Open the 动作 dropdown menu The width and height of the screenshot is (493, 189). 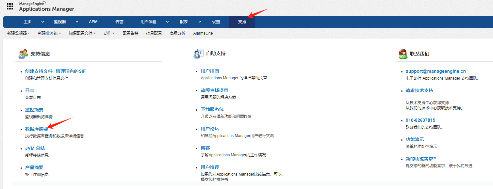pos(109,33)
